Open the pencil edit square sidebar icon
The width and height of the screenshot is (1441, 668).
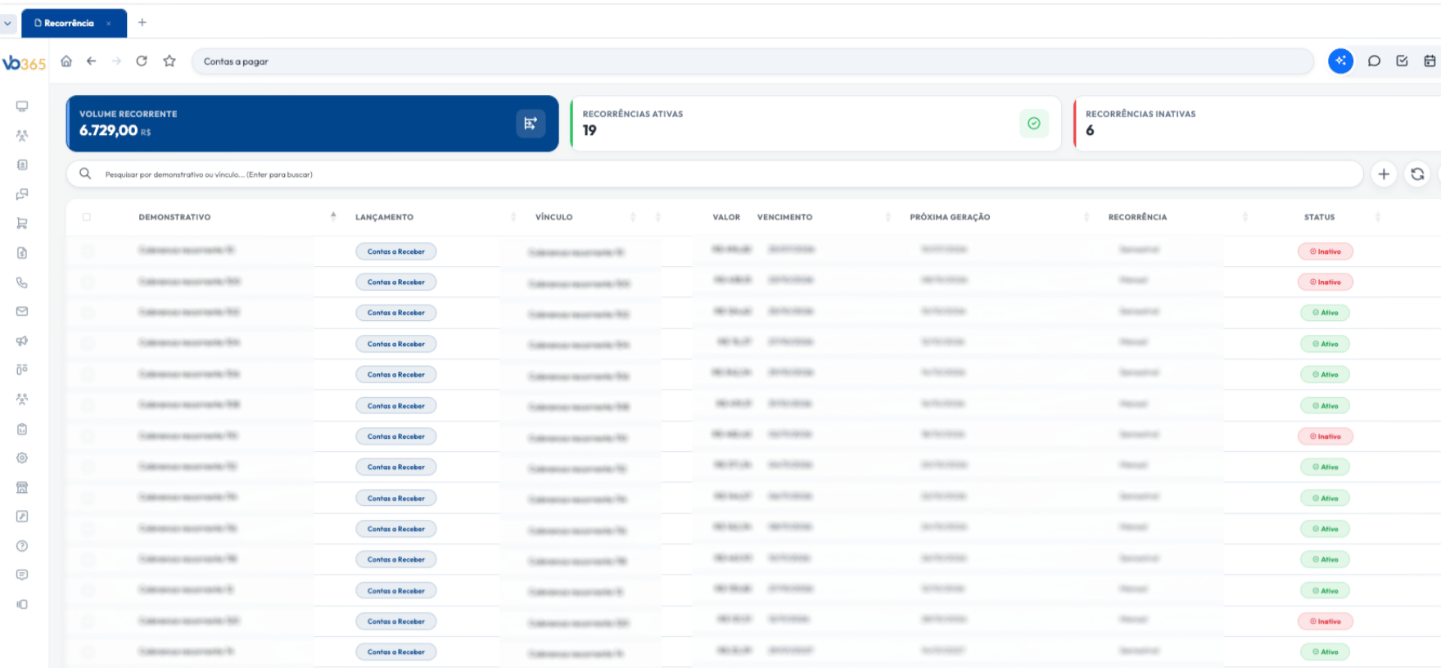[x=22, y=517]
